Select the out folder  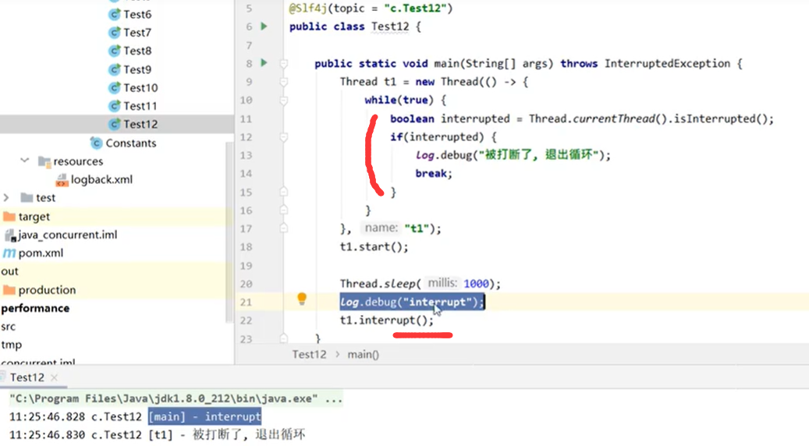9,271
